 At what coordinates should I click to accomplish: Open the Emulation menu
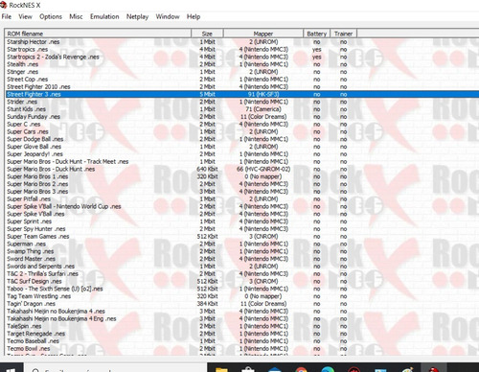click(104, 16)
